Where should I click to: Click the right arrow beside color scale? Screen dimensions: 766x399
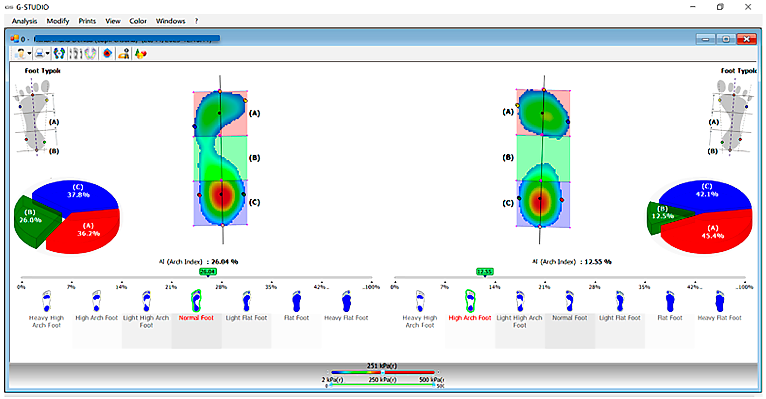point(438,373)
